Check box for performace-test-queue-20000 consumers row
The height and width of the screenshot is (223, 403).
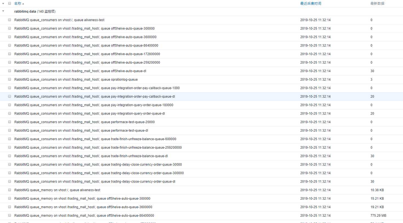[x=10, y=122]
